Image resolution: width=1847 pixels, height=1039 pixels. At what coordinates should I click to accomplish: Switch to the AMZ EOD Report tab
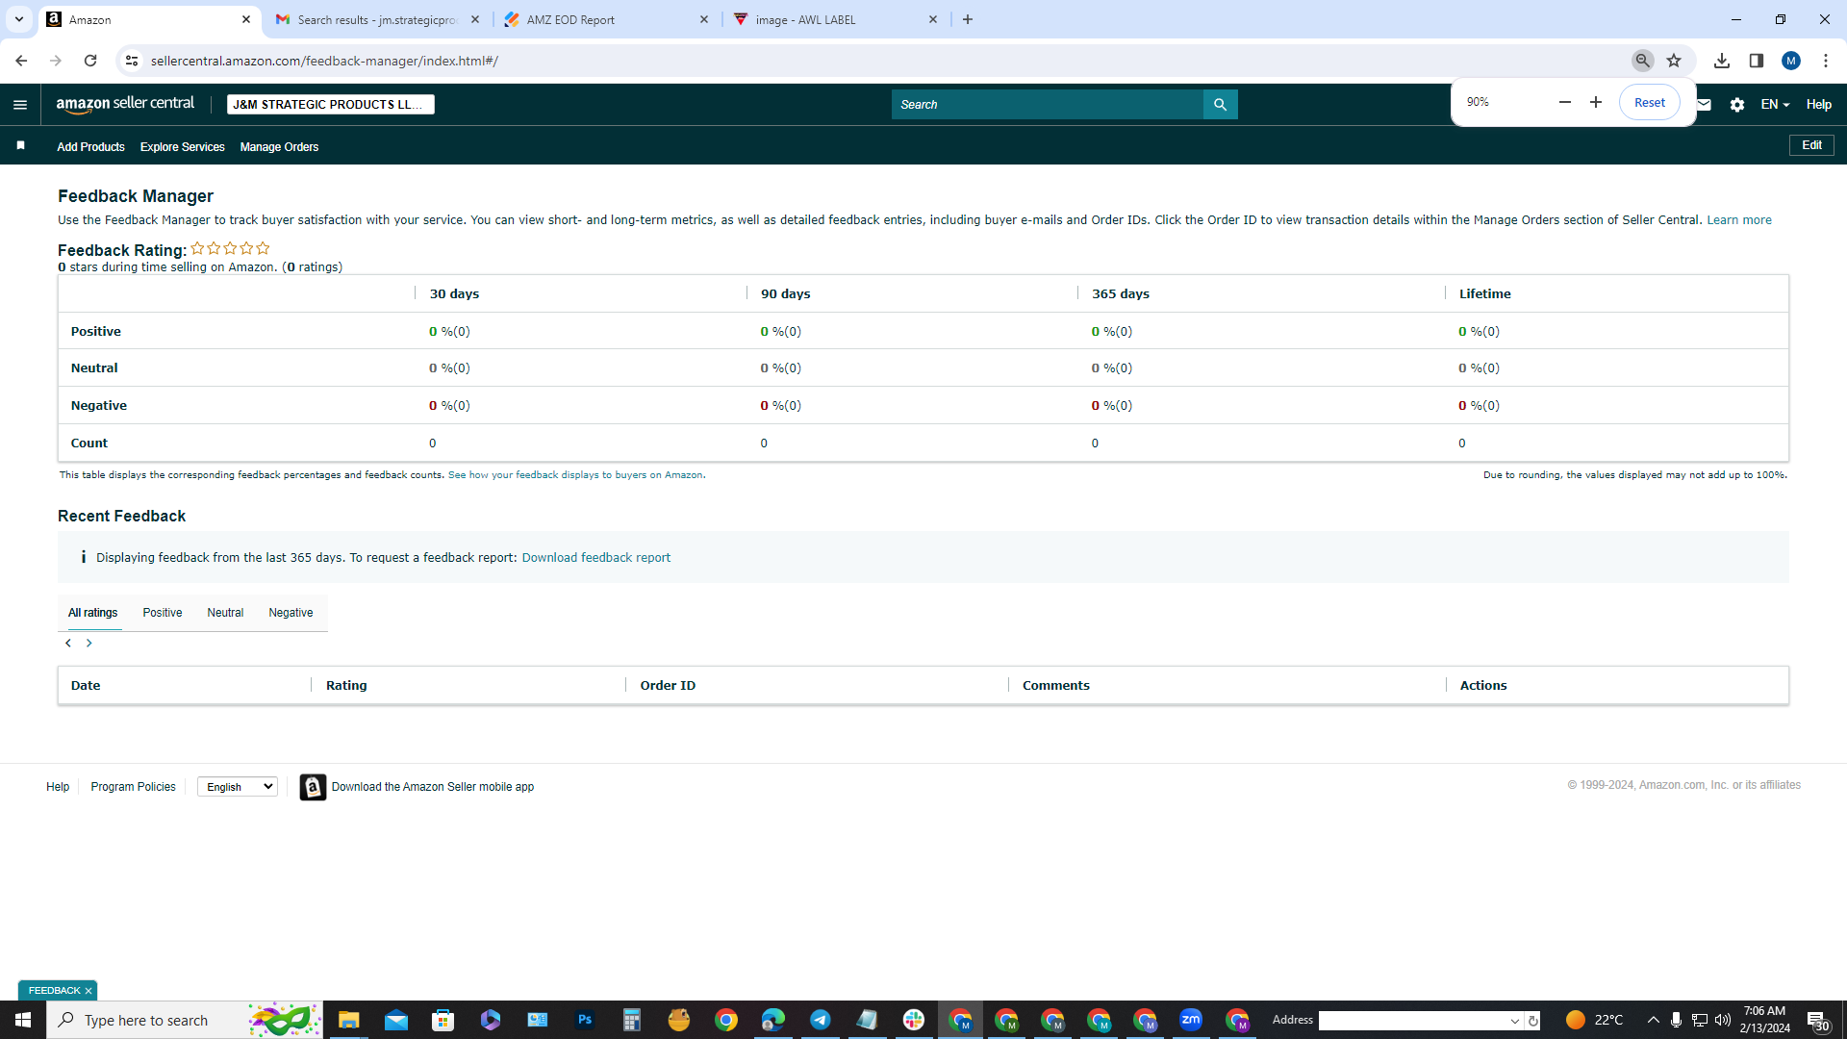click(606, 19)
